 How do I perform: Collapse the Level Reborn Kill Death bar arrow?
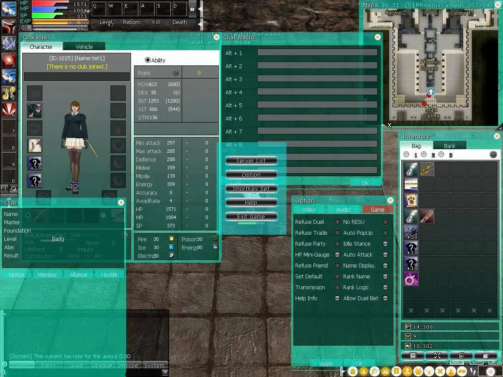[x=200, y=24]
